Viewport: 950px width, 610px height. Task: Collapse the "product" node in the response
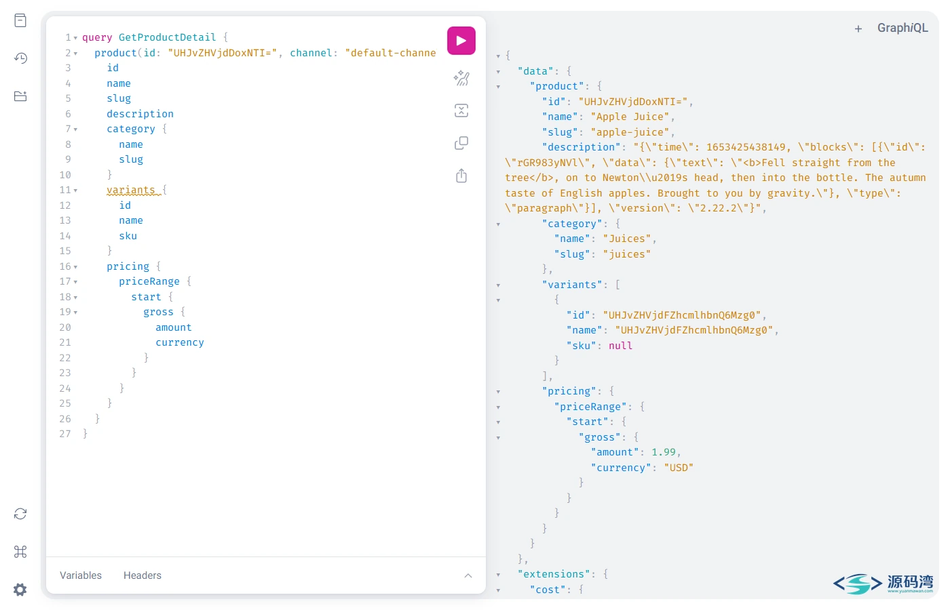click(498, 87)
